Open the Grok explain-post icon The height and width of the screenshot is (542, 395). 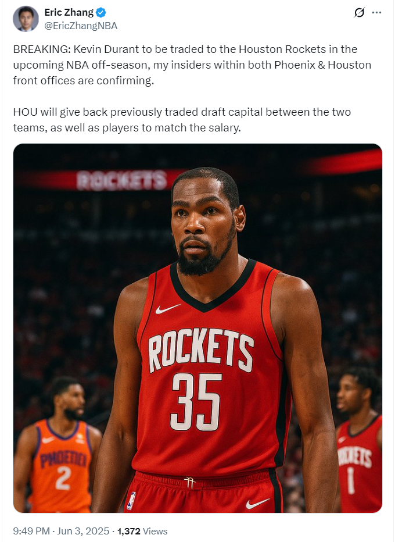[x=360, y=13]
